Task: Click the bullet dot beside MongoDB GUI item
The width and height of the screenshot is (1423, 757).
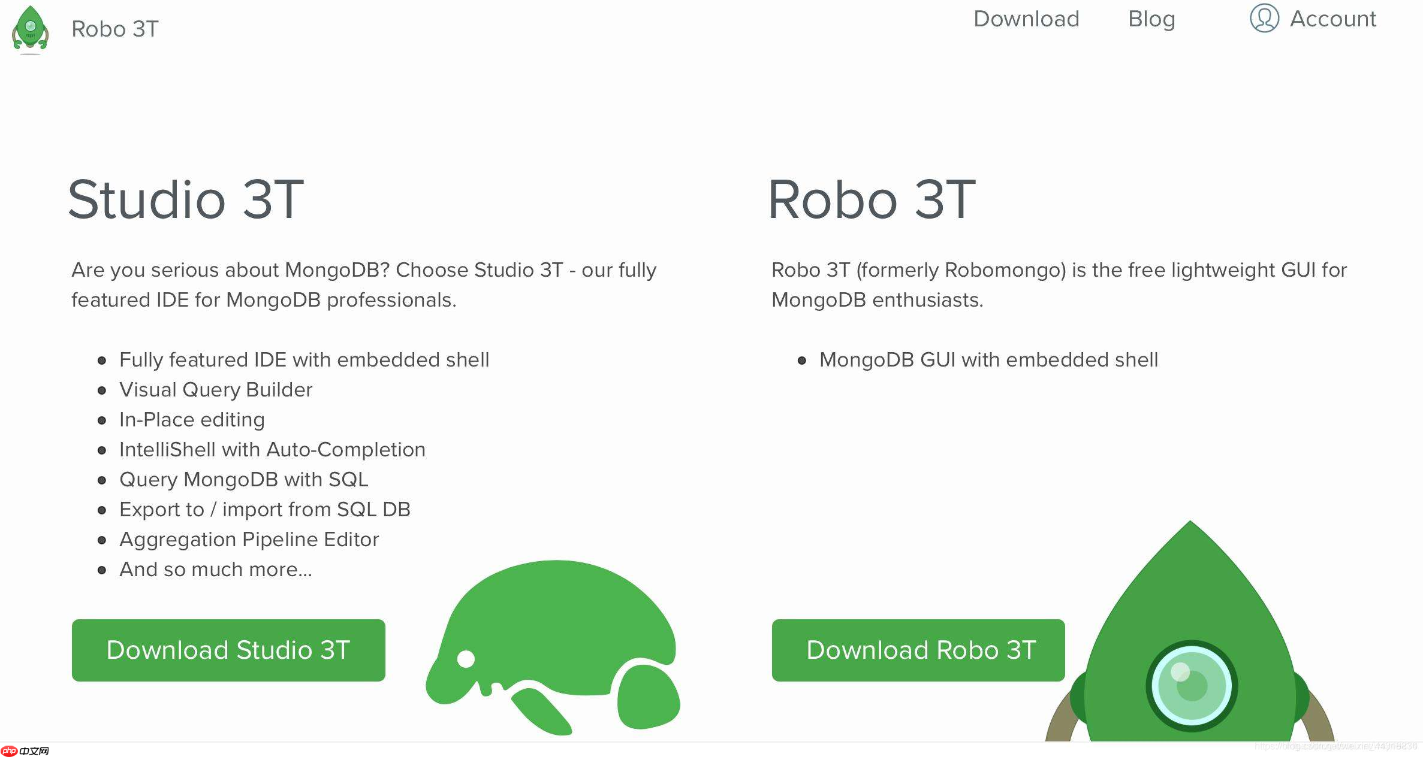Action: click(801, 361)
